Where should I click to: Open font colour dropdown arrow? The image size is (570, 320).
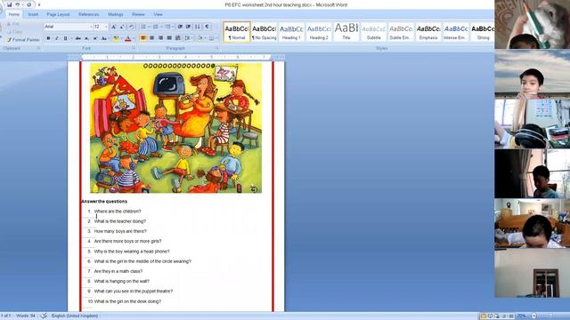tap(134, 38)
